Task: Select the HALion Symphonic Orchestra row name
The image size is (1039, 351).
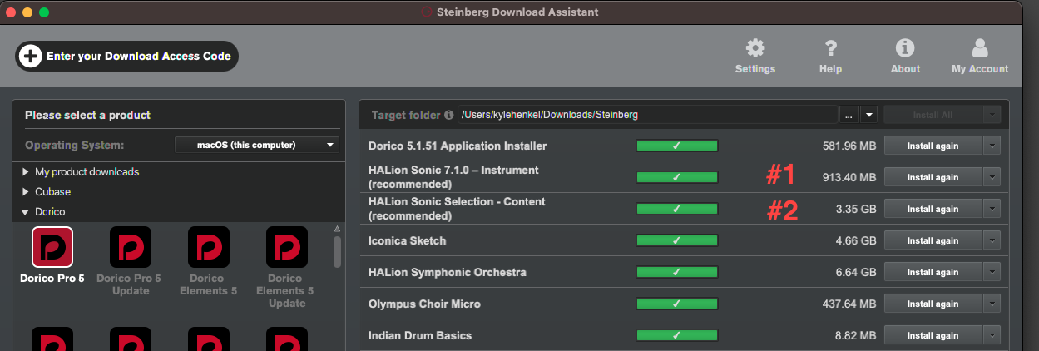Action: tap(448, 272)
